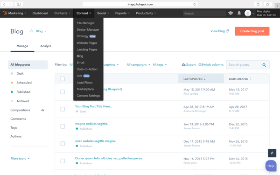Open the Help chat button
Image resolution: width=280 pixels, height=175 pixels.
tap(271, 166)
